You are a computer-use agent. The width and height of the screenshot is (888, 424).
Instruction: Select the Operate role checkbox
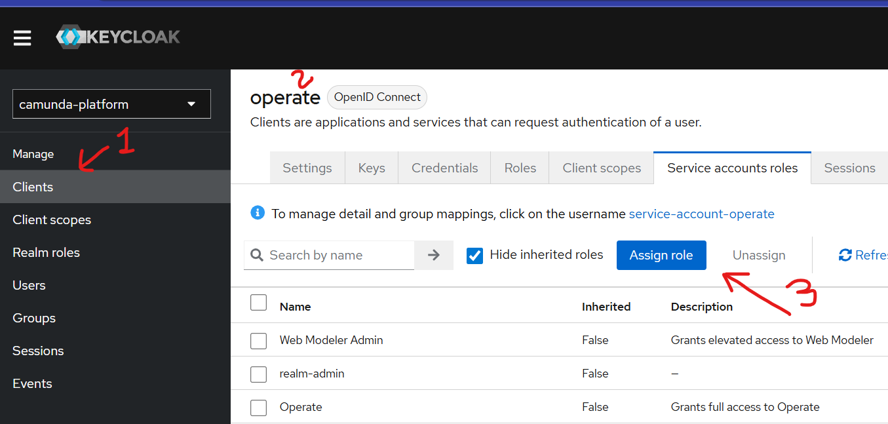259,408
